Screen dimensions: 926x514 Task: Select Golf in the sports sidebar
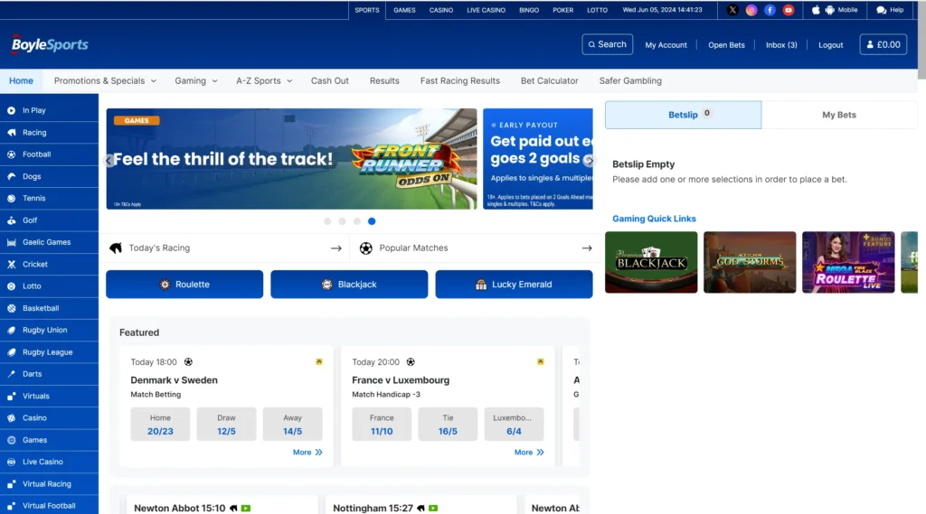click(49, 220)
